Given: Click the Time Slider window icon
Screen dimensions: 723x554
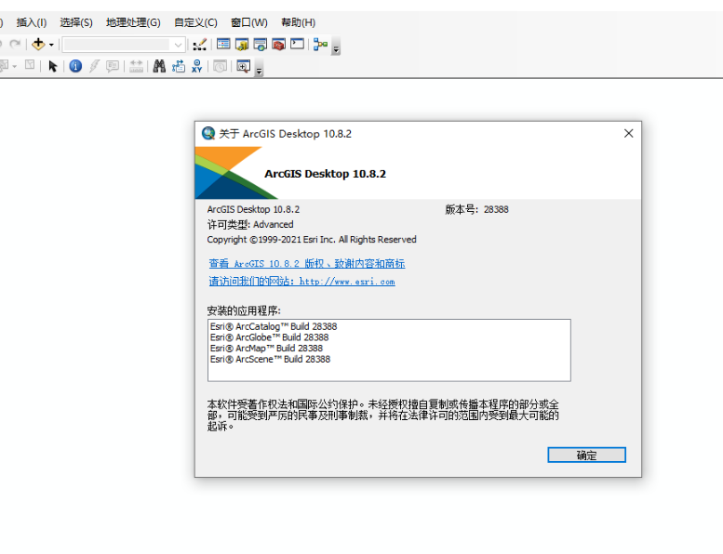Looking at the screenshot, I should point(220,66).
